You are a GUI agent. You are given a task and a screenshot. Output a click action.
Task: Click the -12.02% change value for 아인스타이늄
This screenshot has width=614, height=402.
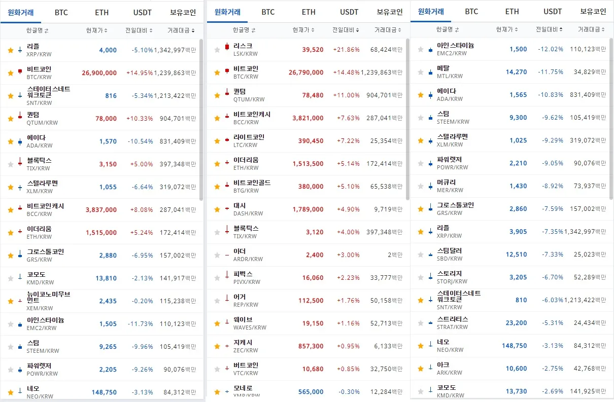pos(550,49)
